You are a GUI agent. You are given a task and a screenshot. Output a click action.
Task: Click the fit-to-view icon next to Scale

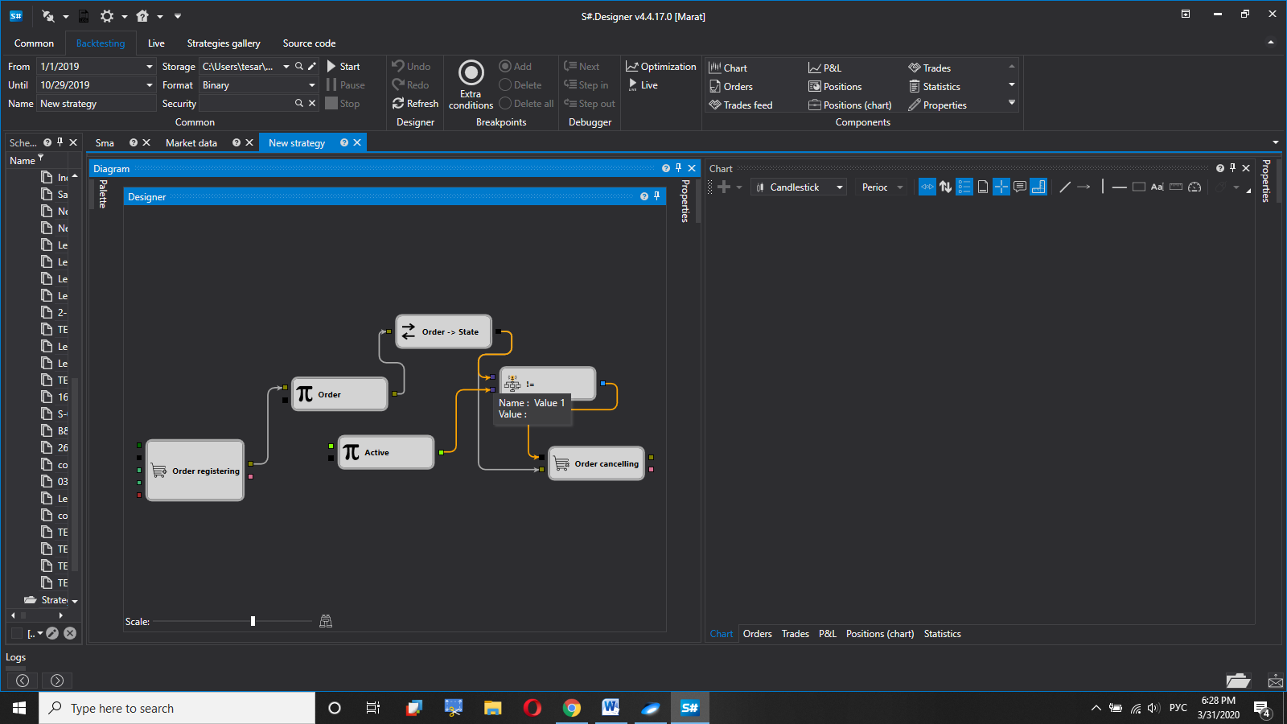[326, 621]
